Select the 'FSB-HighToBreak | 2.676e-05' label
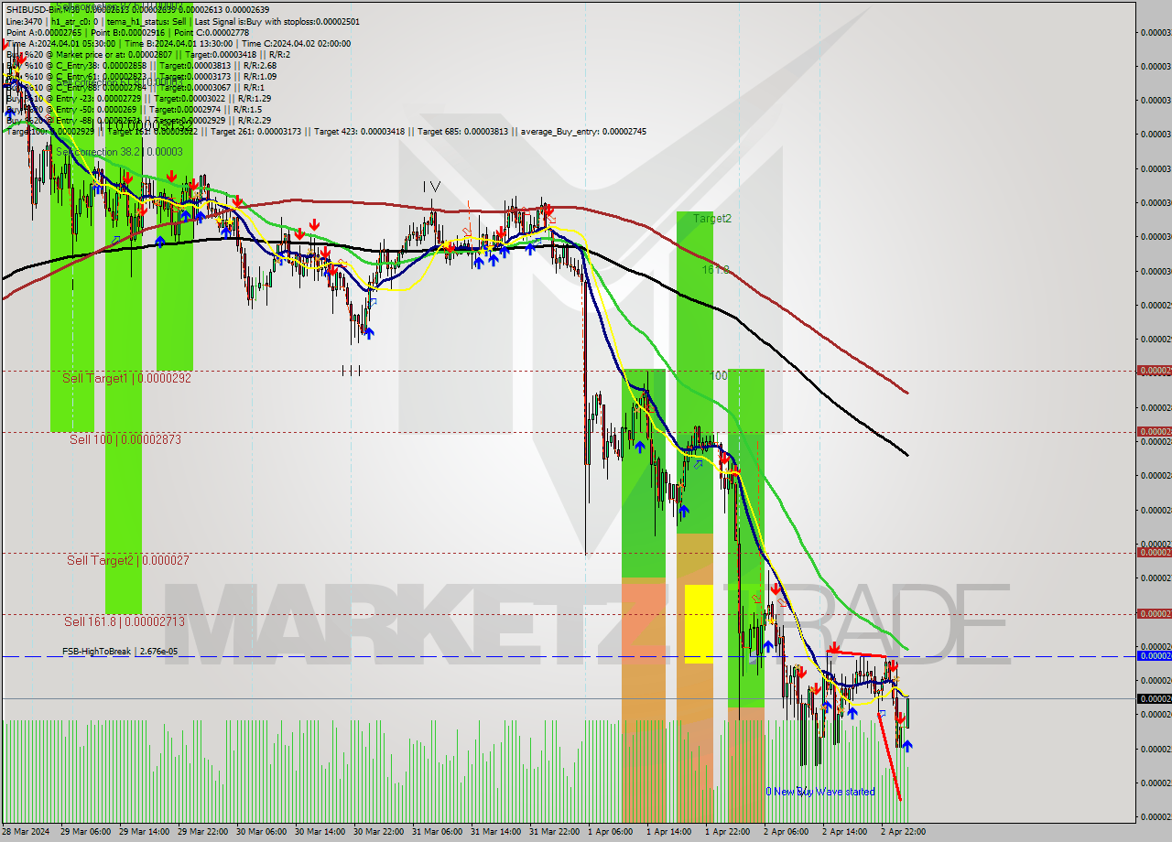The height and width of the screenshot is (842, 1172). 120,652
